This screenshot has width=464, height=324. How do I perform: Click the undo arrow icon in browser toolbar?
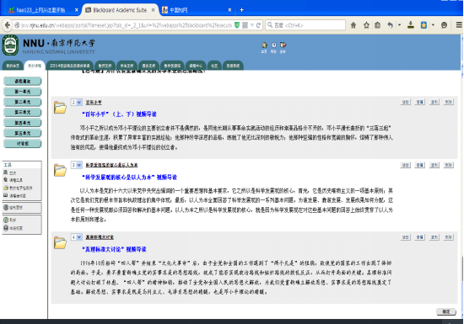(390, 25)
